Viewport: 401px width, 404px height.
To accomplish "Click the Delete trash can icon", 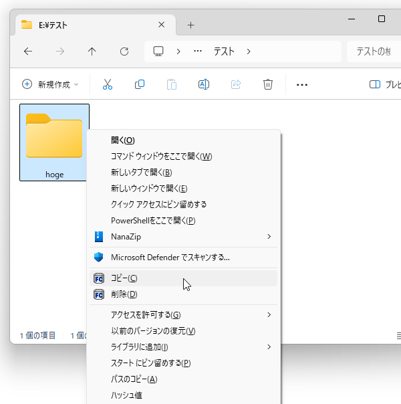I will pyautogui.click(x=268, y=84).
